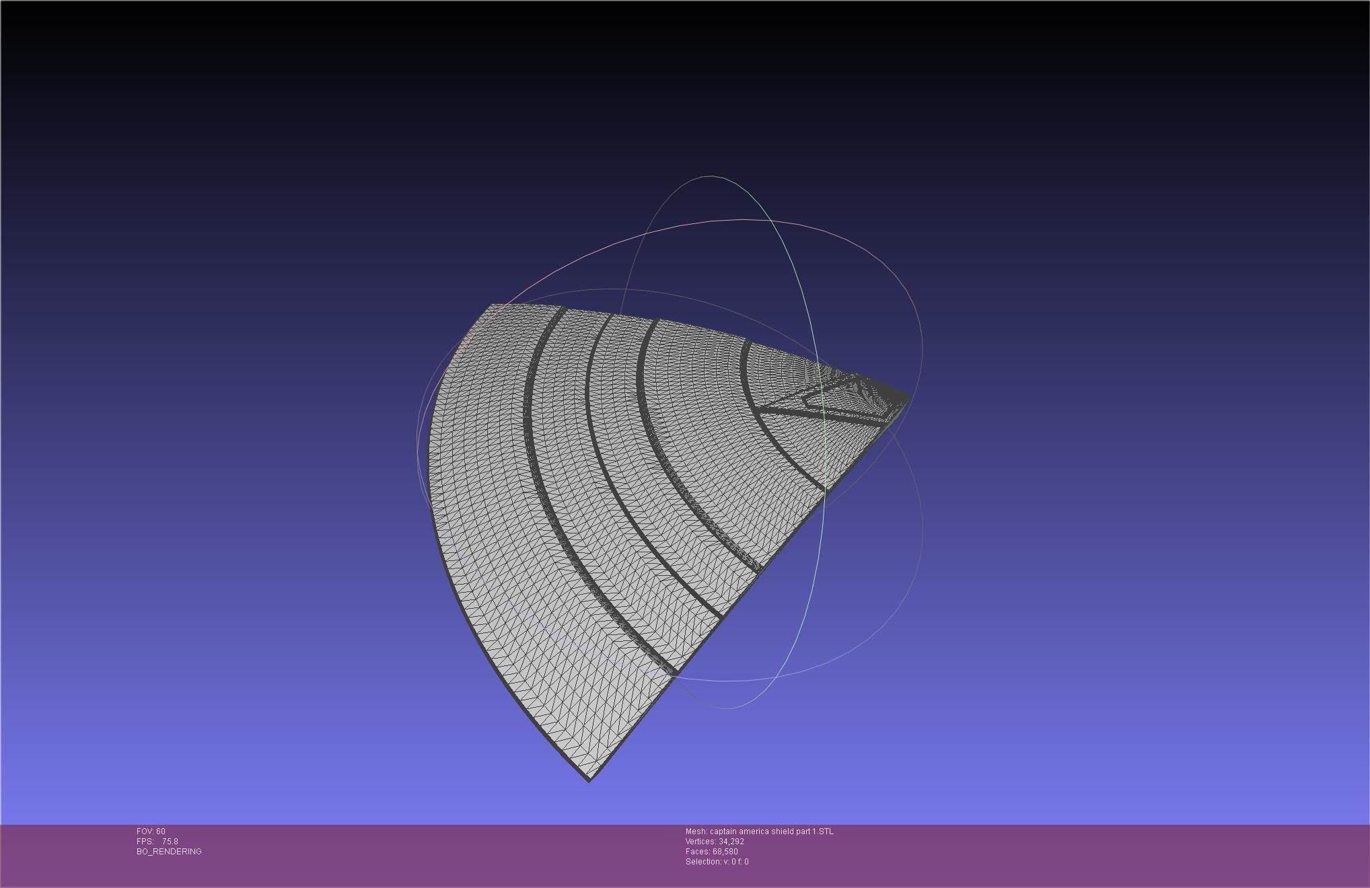The image size is (1370, 888).
Task: Click the 'Faces: 68,580' text
Action: 711,852
